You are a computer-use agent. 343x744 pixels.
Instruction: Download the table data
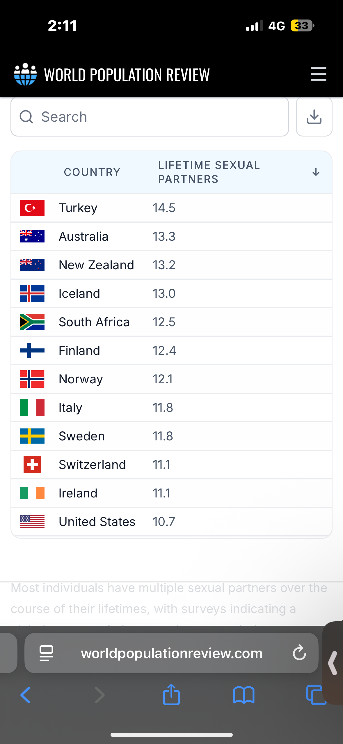pos(314,117)
